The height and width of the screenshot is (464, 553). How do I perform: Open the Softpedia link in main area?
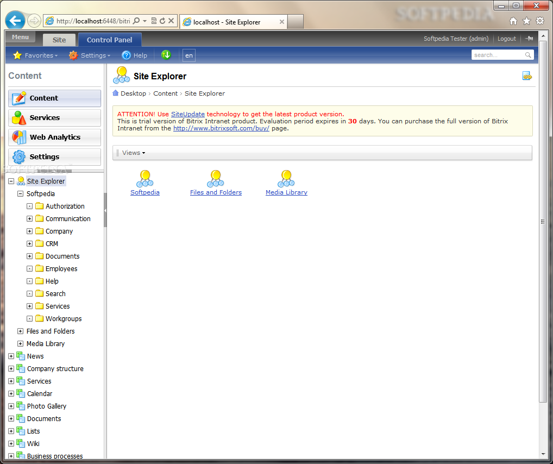(x=145, y=192)
